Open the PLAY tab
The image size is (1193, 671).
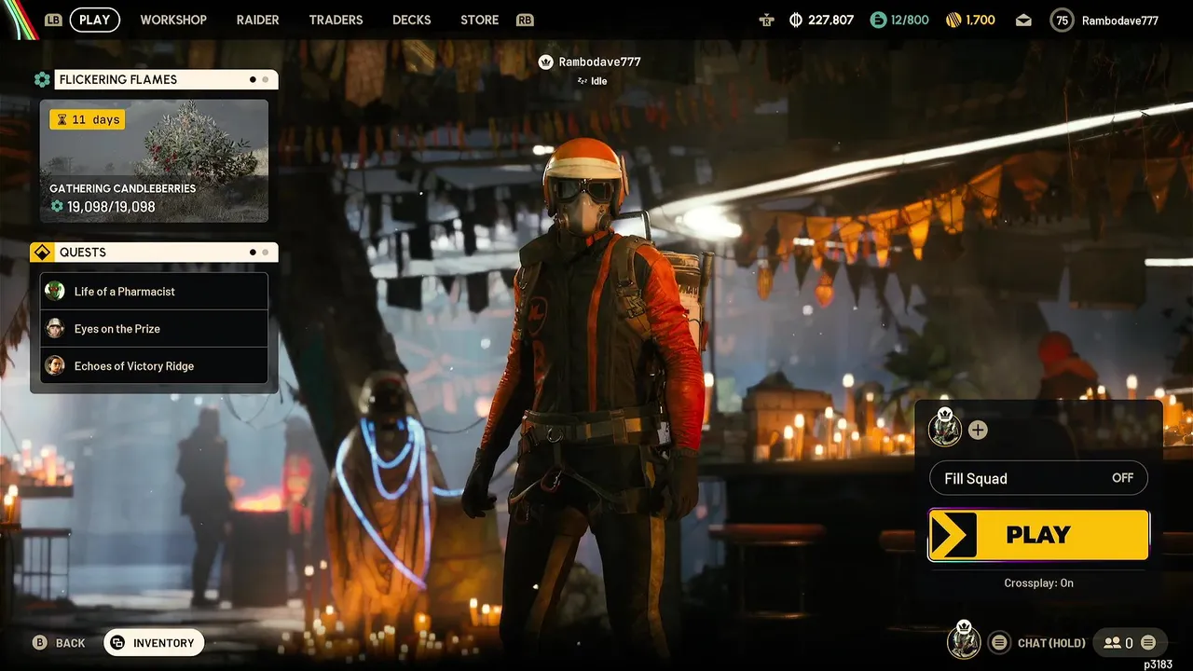pos(94,20)
